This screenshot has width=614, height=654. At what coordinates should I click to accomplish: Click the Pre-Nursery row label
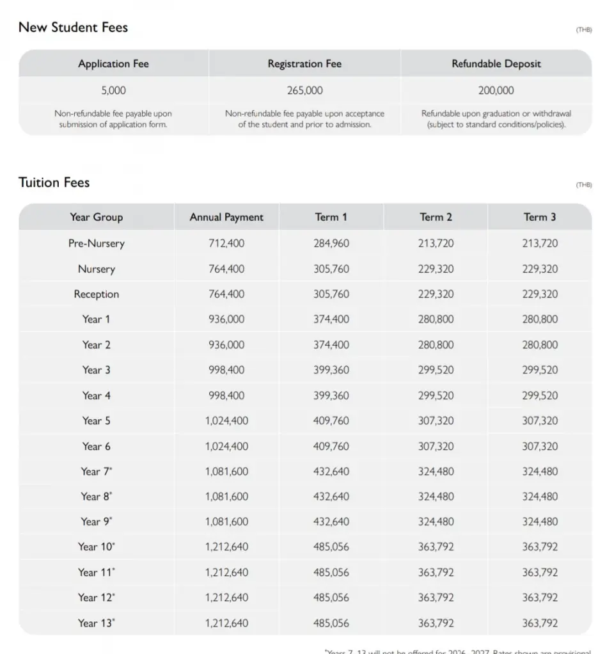(x=96, y=243)
